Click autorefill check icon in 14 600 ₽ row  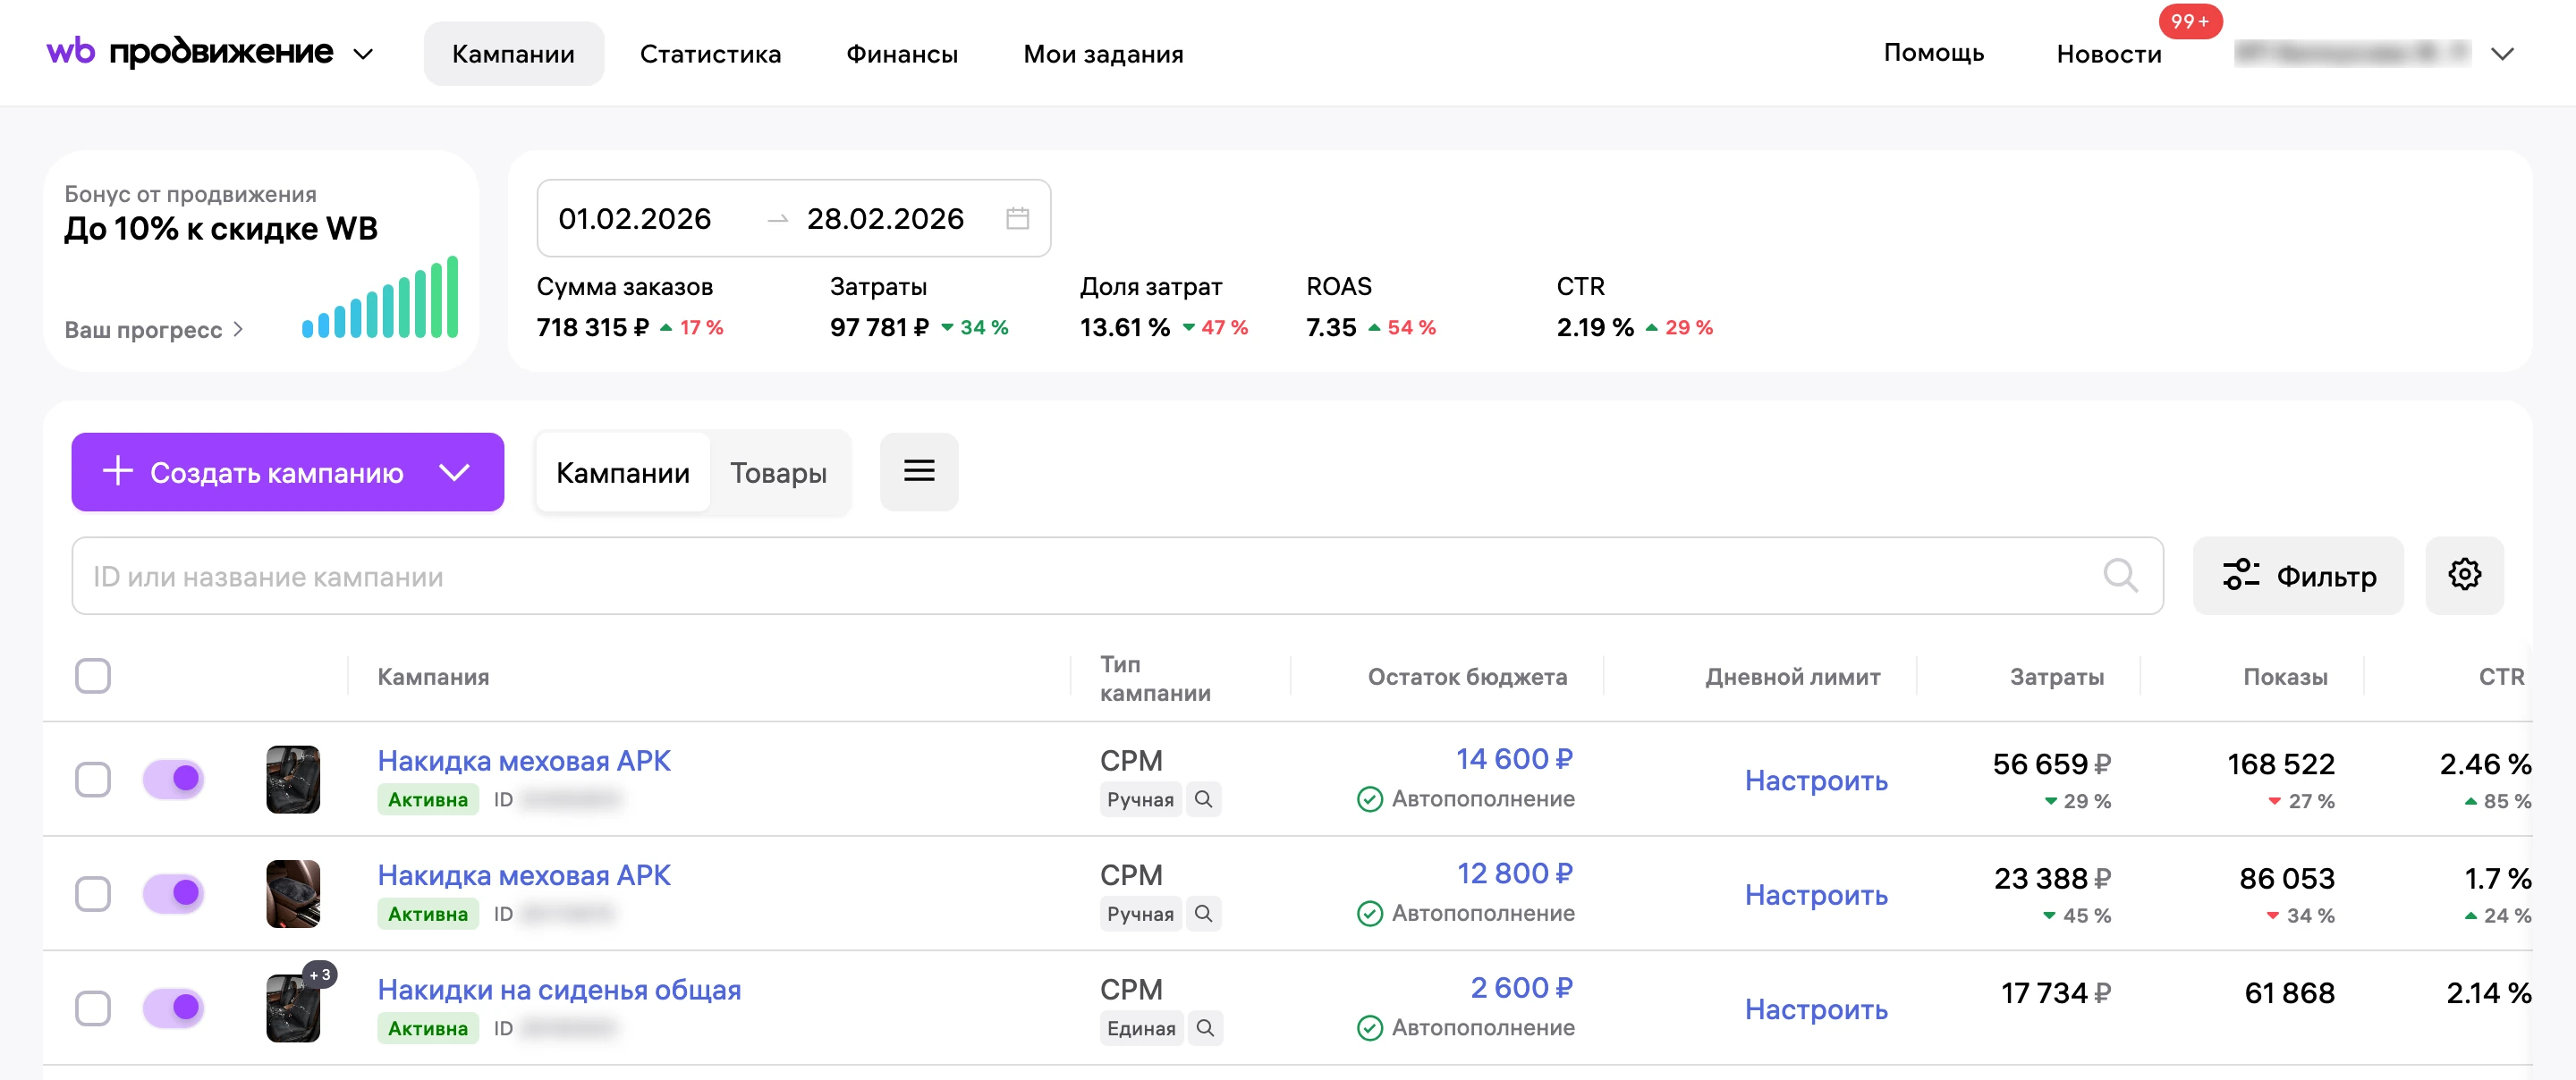[1370, 800]
